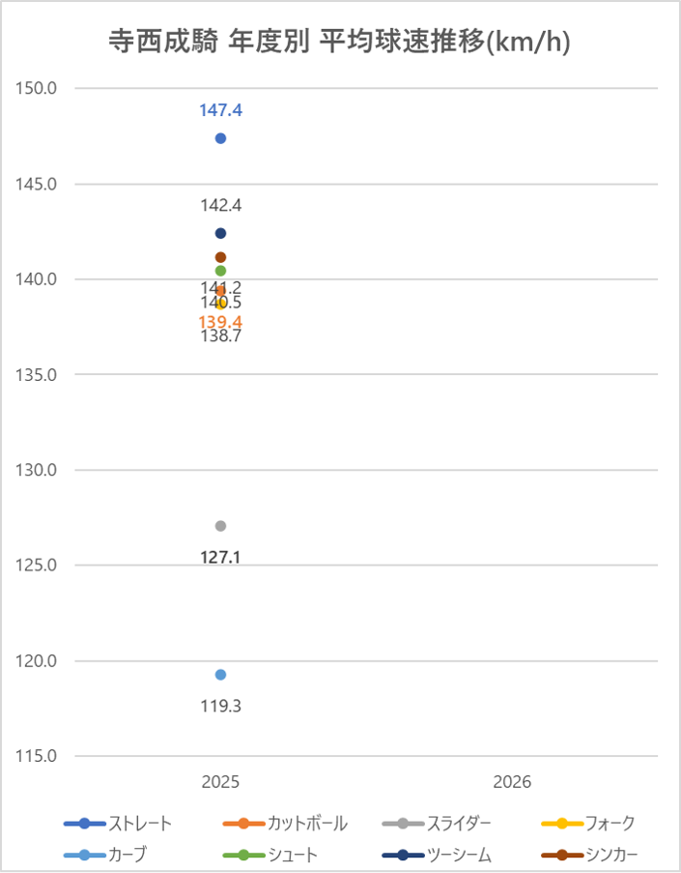This screenshot has height=873, width=681.
Task: Click the 2026 horizontal axis label
Action: [512, 781]
